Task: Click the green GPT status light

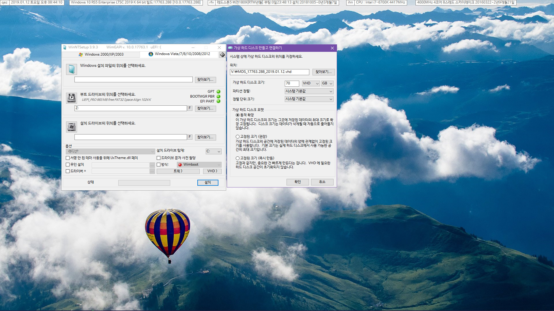Action: 218,92
